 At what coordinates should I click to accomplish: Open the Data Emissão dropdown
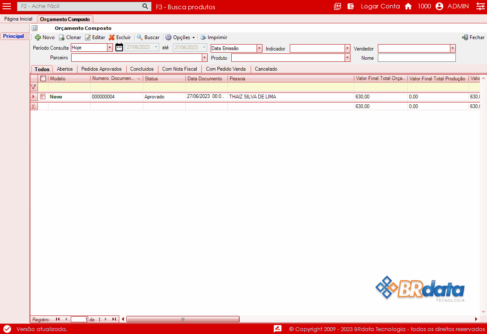tap(259, 48)
